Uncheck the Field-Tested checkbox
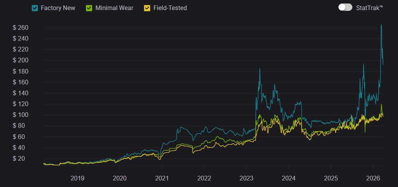 pyautogui.click(x=147, y=8)
